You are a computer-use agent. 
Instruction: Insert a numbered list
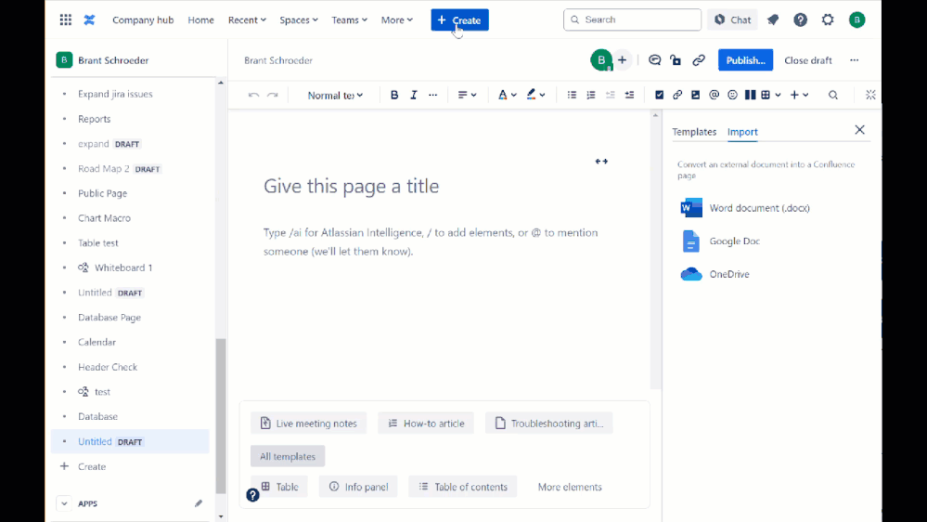[590, 95]
